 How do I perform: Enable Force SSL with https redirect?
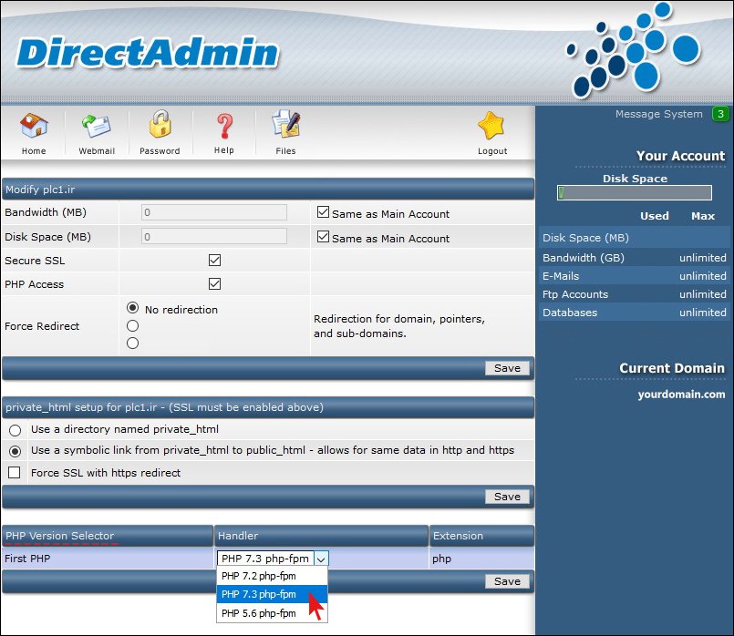[15, 473]
